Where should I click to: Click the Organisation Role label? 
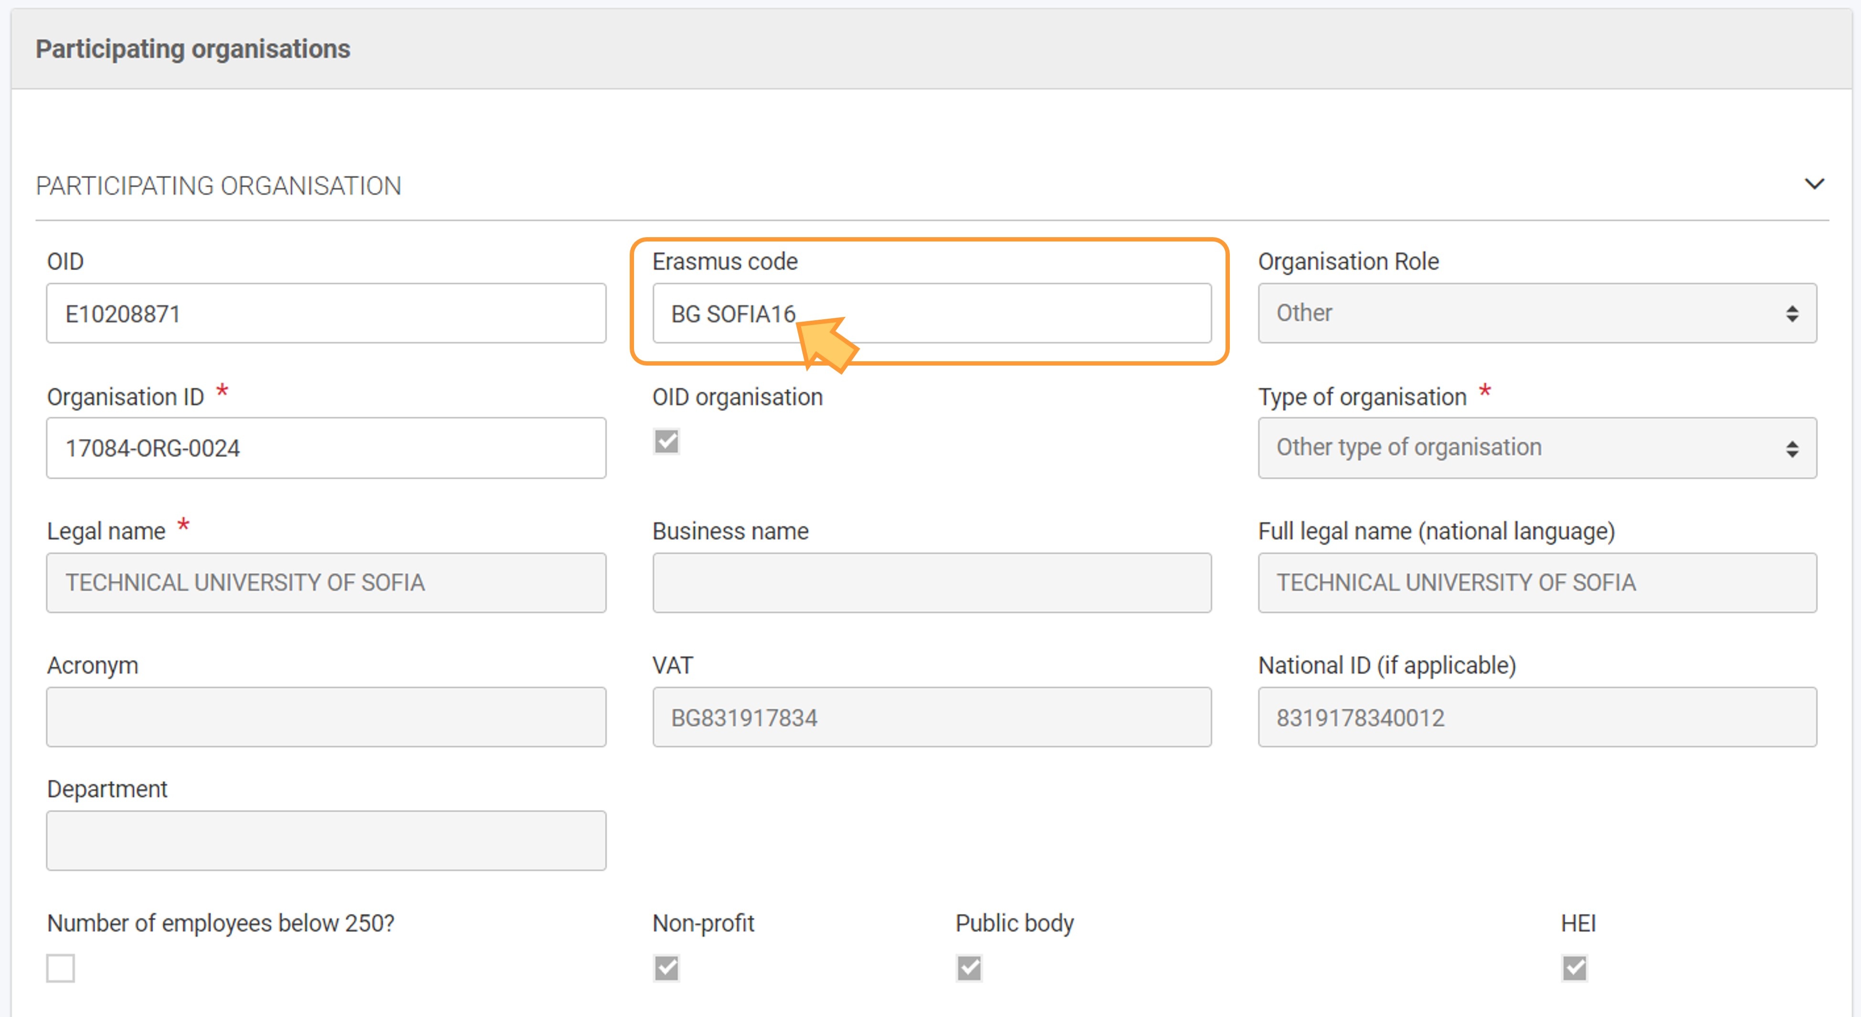[x=1348, y=261]
